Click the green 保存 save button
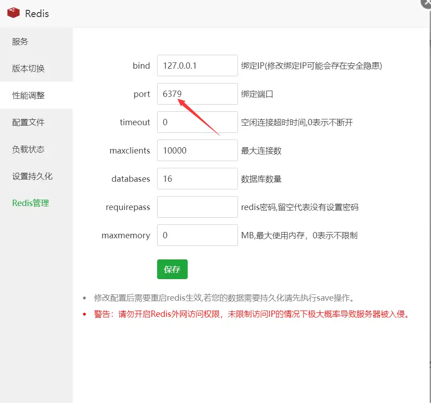This screenshot has height=403, width=431. [x=172, y=269]
